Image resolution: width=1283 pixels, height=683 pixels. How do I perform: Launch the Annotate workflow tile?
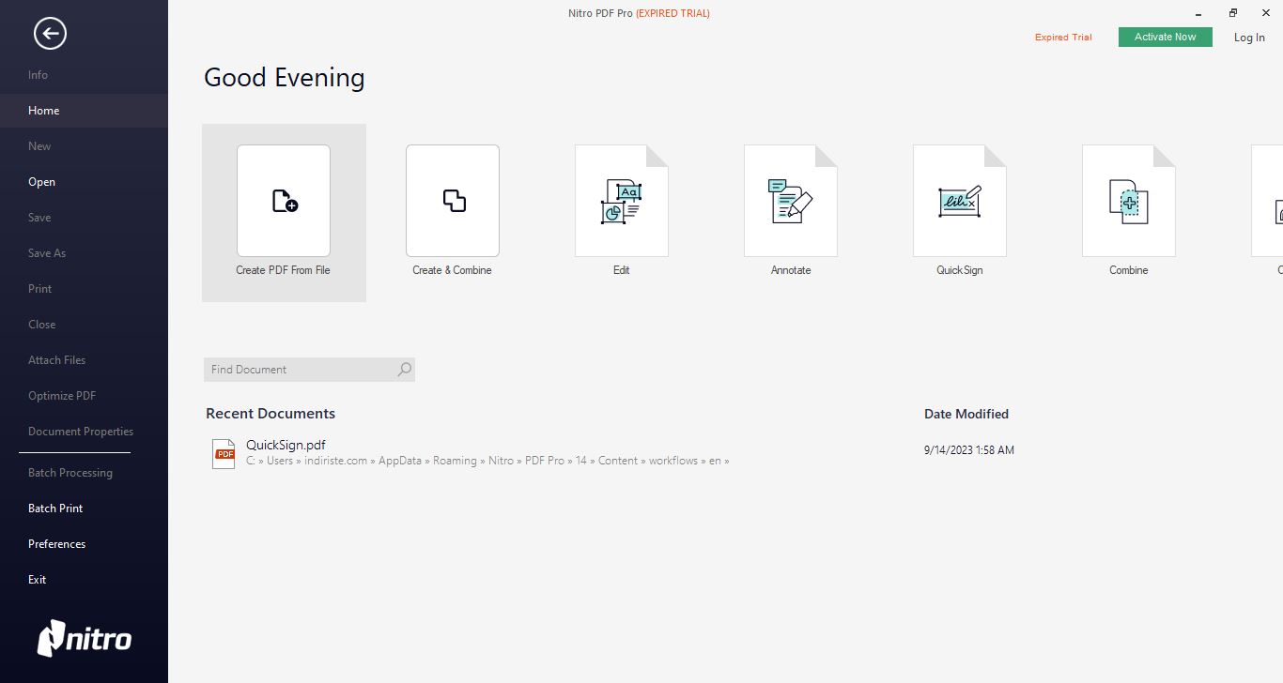coord(790,211)
